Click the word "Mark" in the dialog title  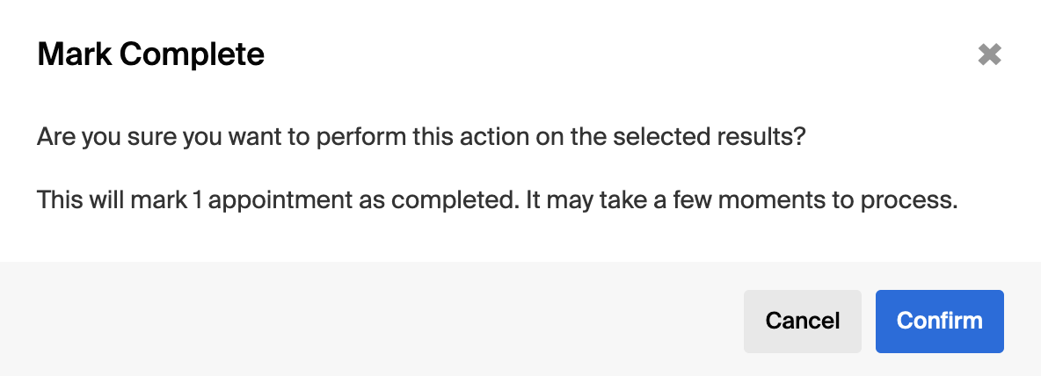[x=75, y=55]
